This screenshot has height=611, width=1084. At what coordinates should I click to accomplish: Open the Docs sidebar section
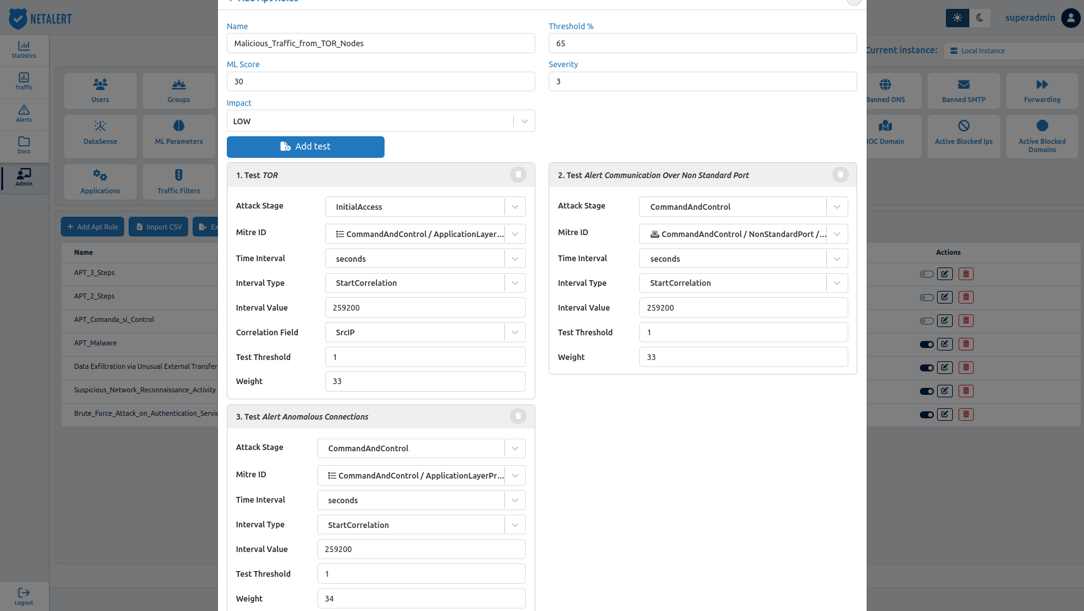[24, 146]
